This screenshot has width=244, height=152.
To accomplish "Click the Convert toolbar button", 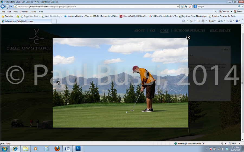I will coord(224,11).
